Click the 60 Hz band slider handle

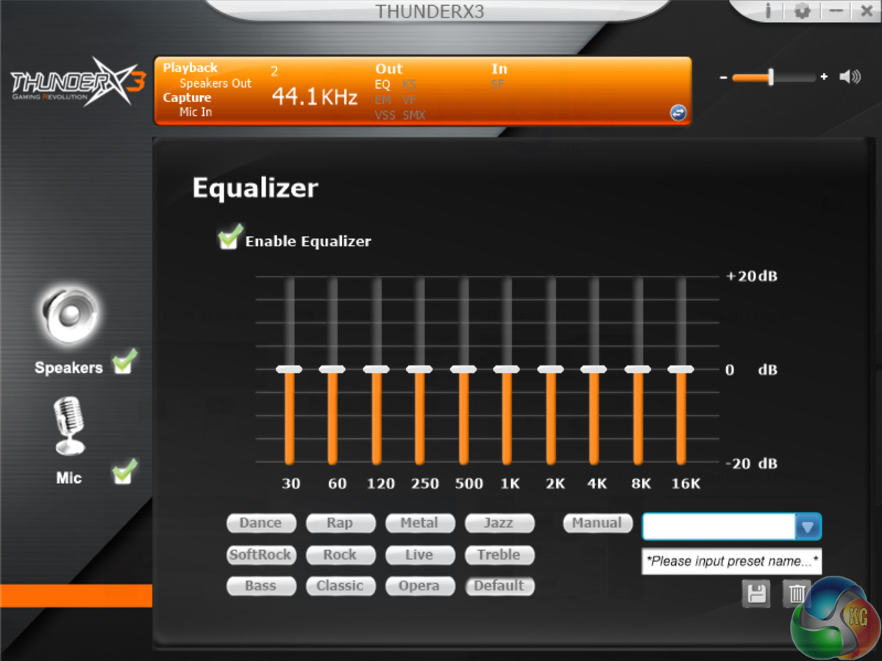332,369
